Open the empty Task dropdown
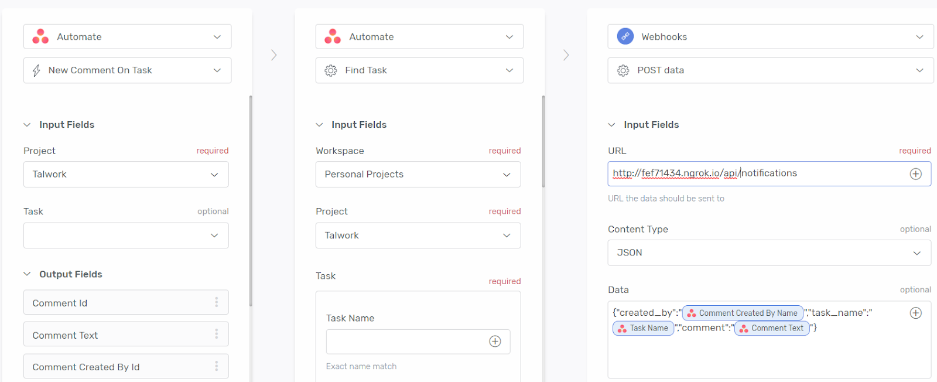Image resolution: width=937 pixels, height=382 pixels. pos(126,236)
